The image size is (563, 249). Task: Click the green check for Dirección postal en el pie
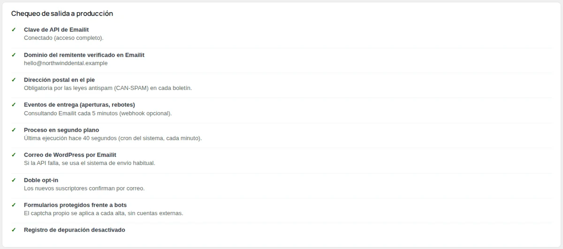tap(14, 80)
